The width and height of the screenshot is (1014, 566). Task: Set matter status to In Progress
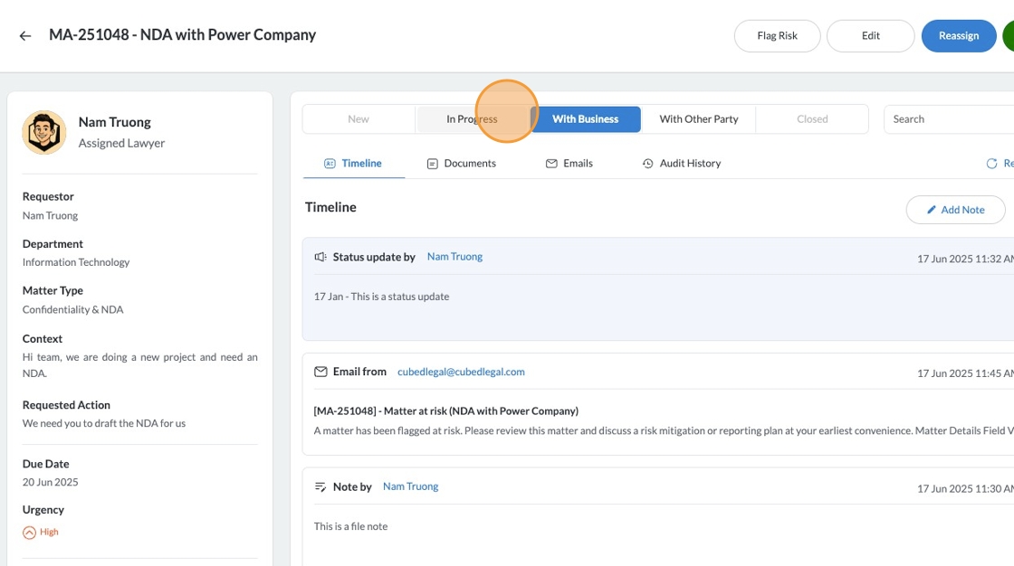(472, 119)
